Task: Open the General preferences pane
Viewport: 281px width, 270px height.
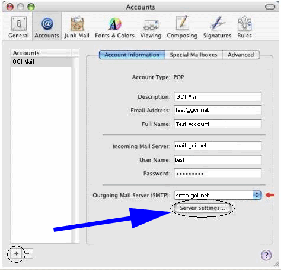Action: pos(18,27)
